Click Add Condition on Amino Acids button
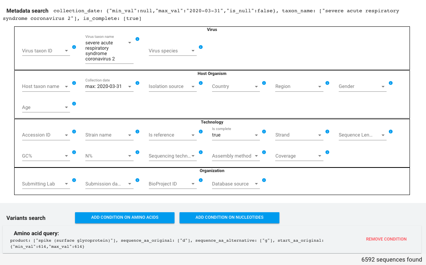 (125, 218)
